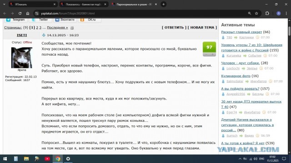The width and height of the screenshot is (291, 163).
Task: Open the YouTube taskbar app
Action: pos(47,159)
